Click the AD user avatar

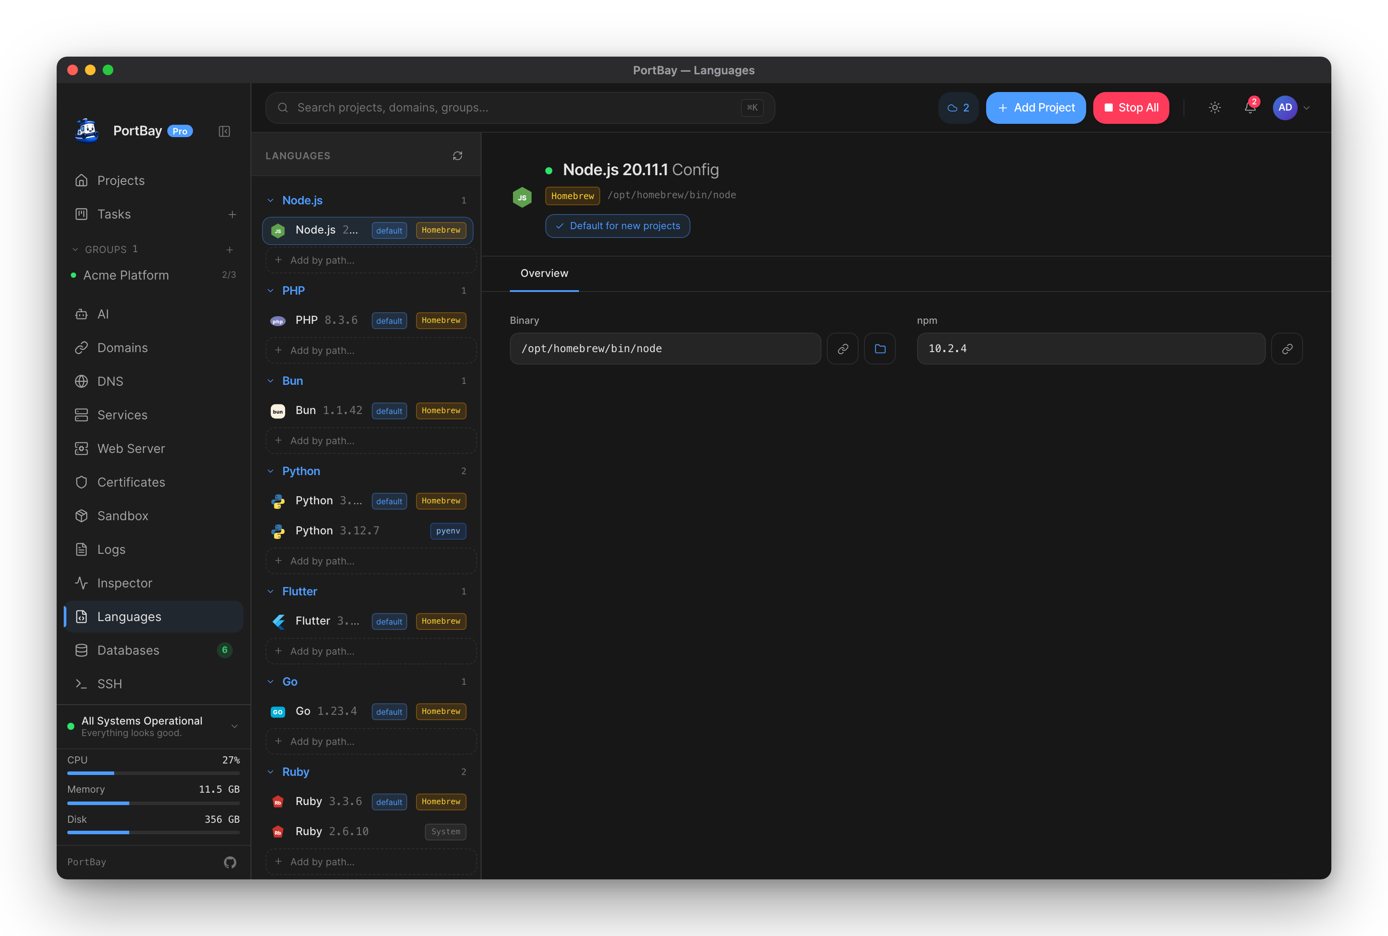(1285, 107)
